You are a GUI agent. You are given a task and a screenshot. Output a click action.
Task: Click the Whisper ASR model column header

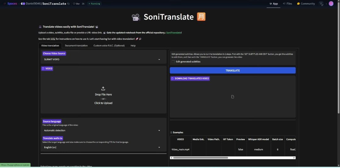click(x=258, y=139)
